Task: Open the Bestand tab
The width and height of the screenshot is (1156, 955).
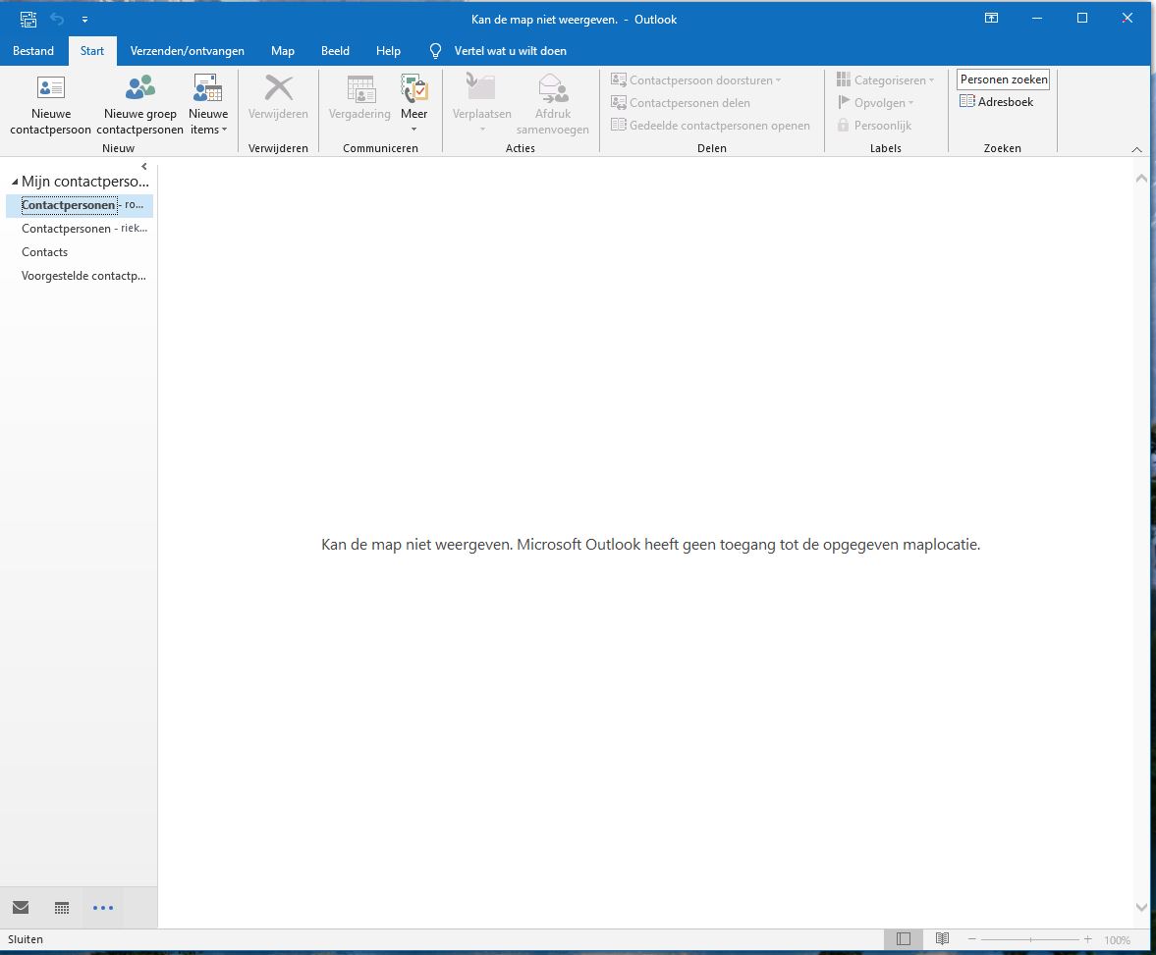Action: point(33,51)
